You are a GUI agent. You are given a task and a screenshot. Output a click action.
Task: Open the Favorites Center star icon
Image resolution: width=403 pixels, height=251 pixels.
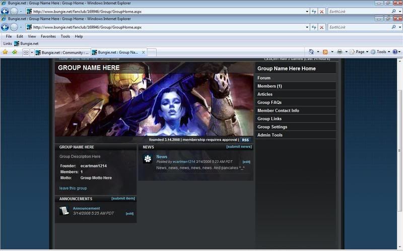click(x=6, y=52)
